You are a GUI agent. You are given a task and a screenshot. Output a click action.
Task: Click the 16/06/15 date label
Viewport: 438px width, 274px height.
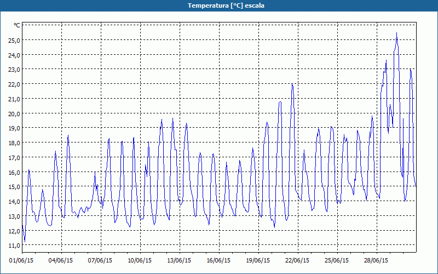[x=218, y=260]
